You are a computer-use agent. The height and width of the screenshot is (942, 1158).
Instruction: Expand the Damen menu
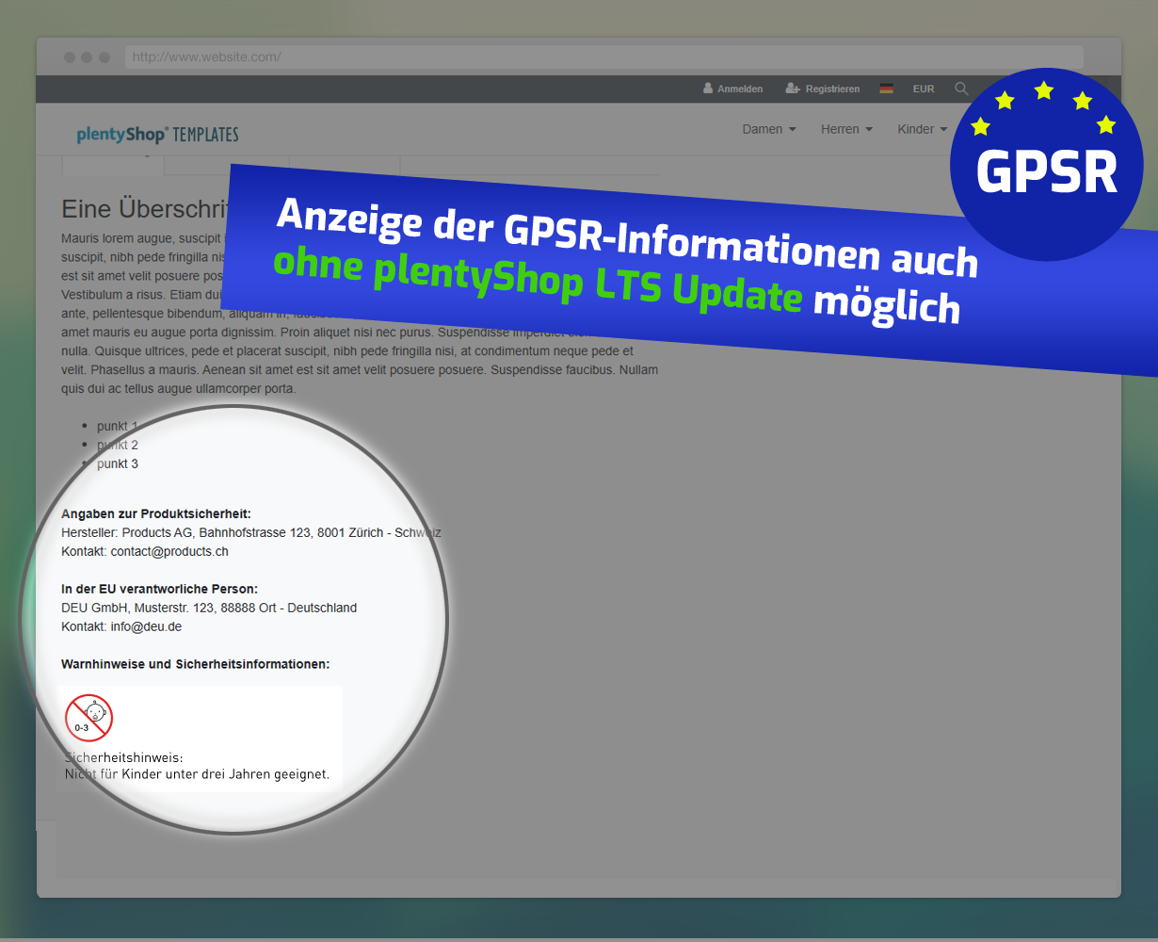click(769, 129)
